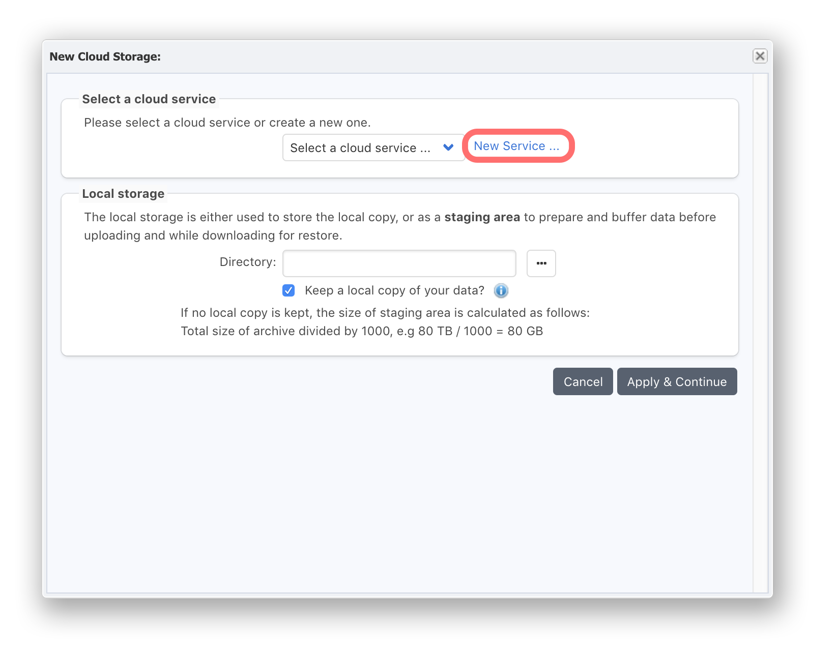Click the bold 'staging area' text
This screenshot has width=837, height=652.
482,217
